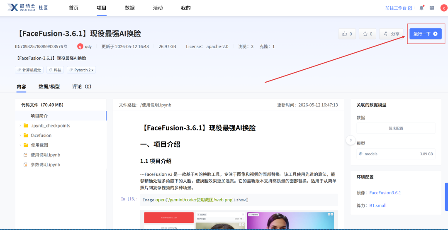Click the 参数说明.ipynb notebook file icon
The width and height of the screenshot is (448, 230).
[x=25, y=164]
